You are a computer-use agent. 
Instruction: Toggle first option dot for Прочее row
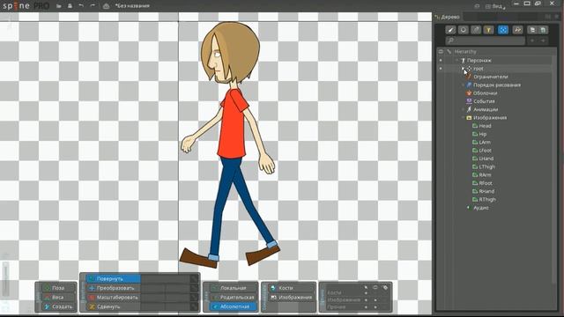367,307
